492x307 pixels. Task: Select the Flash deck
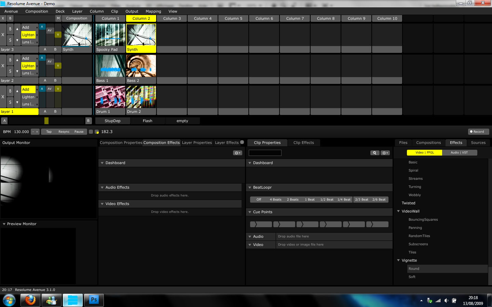pyautogui.click(x=148, y=121)
